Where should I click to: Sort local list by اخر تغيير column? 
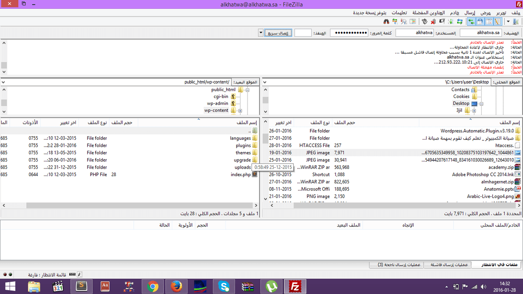[x=283, y=123]
